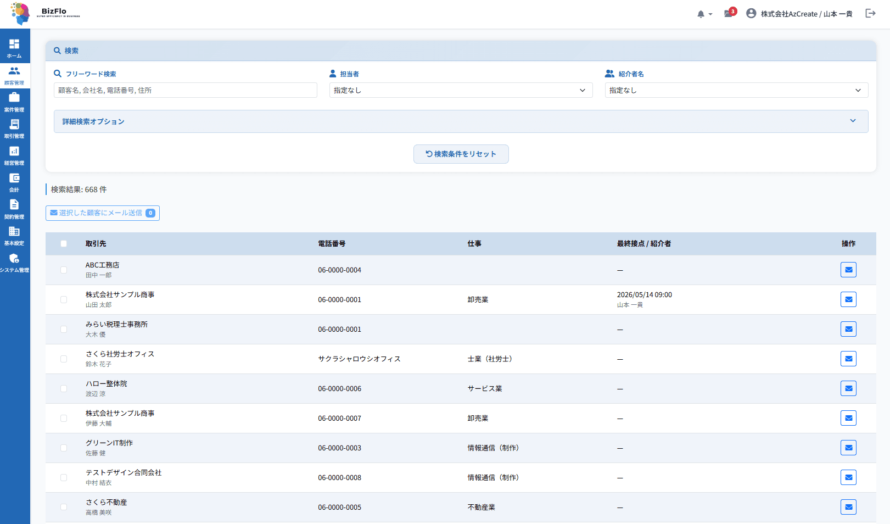Click 検索結果: 668 件 result count

coord(79,189)
